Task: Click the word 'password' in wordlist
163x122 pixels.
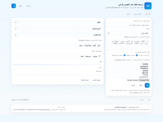Action: coord(144,66)
